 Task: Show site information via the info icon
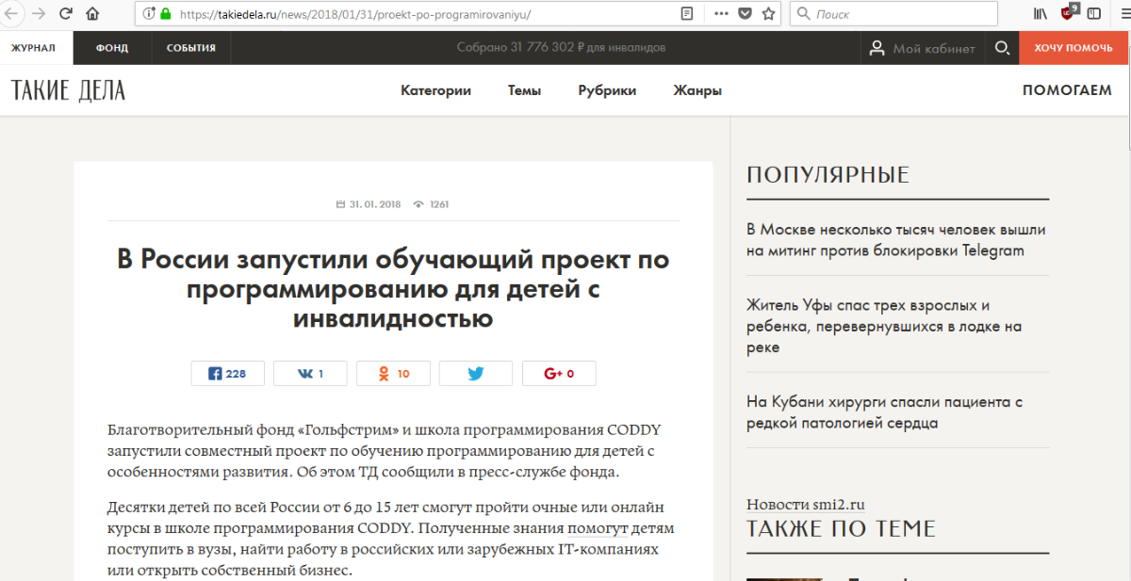pyautogui.click(x=148, y=14)
